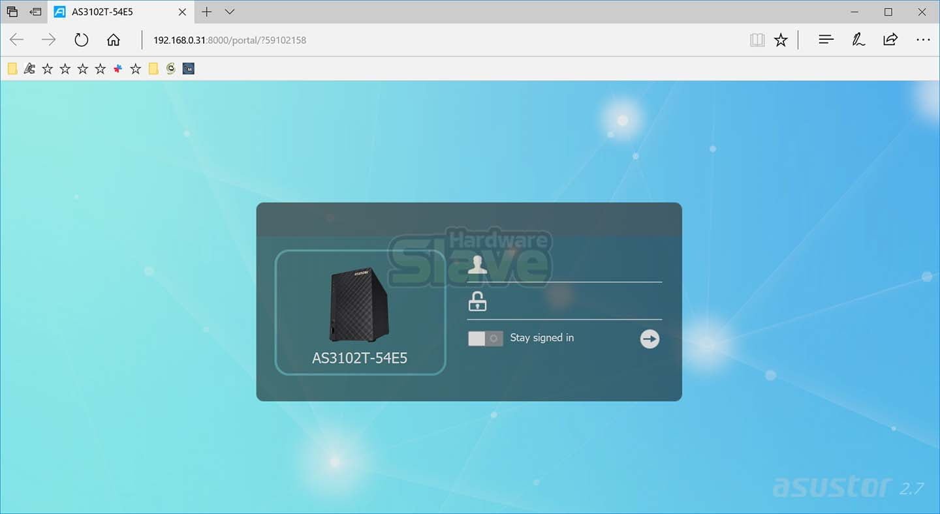Set these tabs aside icon
Screen dimensions: 940x514
click(x=36, y=12)
